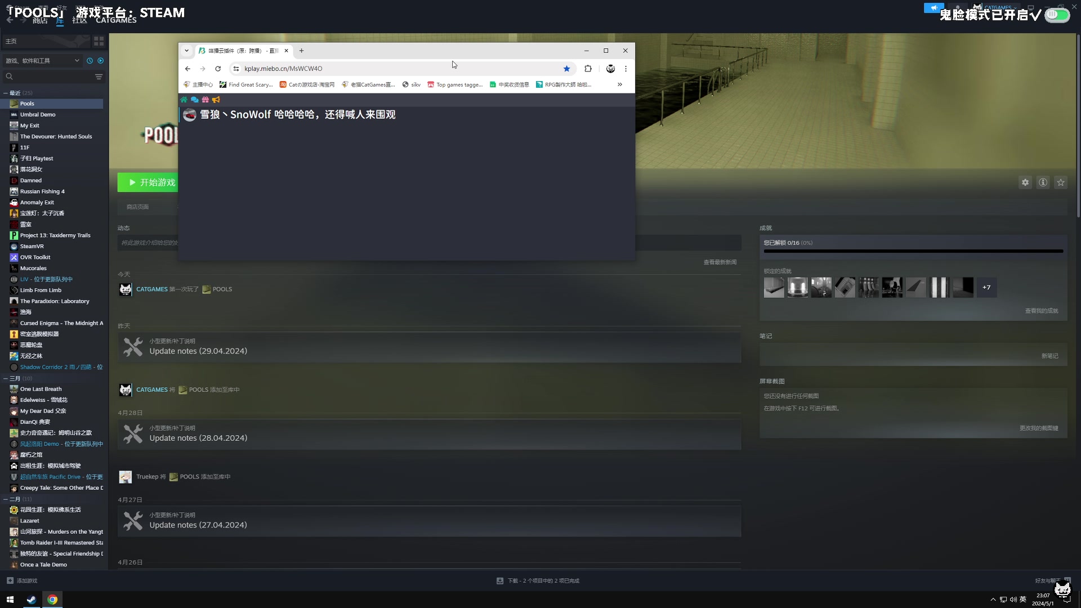
Task: Click the blue chat bubbles icon
Action: pos(194,100)
